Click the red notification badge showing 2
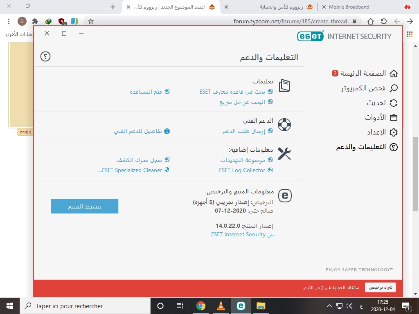Viewport: 419px width, 314px height. (335, 73)
